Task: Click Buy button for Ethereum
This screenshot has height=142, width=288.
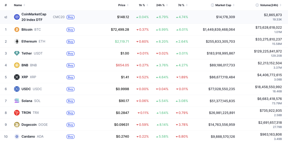Action: pyautogui.click(x=71, y=42)
